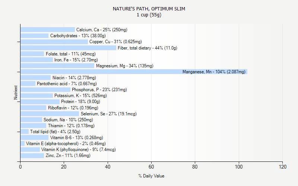The height and width of the screenshot is (186, 298).
Task: Select the Protein - 18% label
Action: (x=80, y=102)
